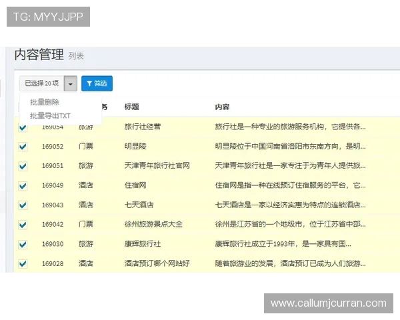Uncheck the checkbox for row 169052
Screen dimensions: 400x320
pyautogui.click(x=23, y=147)
